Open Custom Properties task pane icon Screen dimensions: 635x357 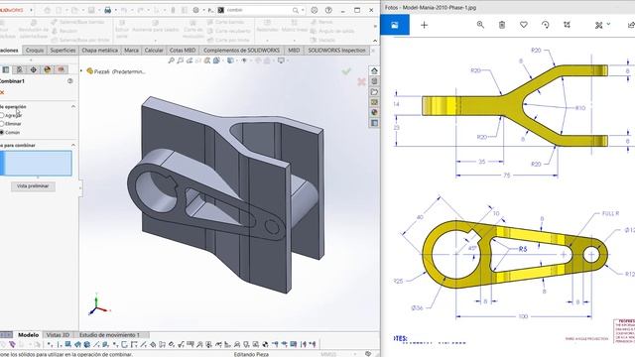tap(374, 123)
